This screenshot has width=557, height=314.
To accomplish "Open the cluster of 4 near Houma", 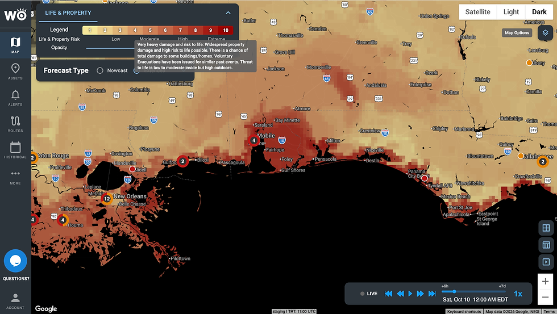I will (63, 220).
